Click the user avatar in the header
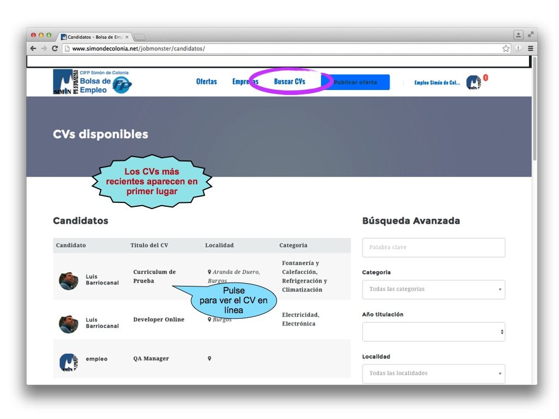Viewport: 559px width, 419px height. 473,83
